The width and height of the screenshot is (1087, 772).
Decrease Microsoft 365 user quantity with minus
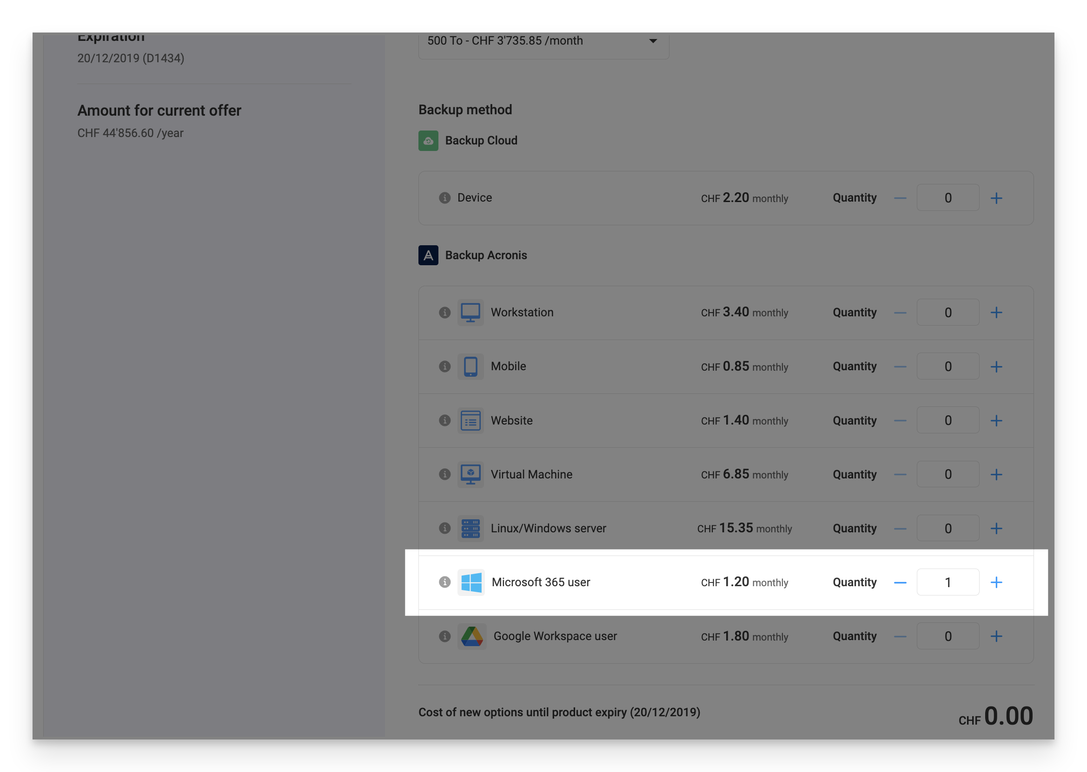[x=900, y=582]
